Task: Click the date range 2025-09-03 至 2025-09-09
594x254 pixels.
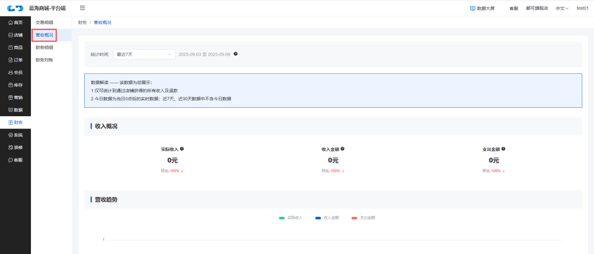Action: pos(204,54)
